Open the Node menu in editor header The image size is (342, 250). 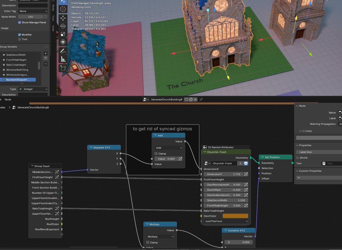[x=8, y=99]
